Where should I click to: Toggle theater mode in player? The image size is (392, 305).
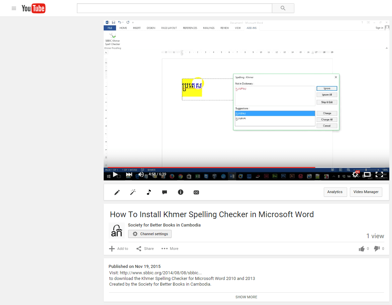(x=367, y=174)
